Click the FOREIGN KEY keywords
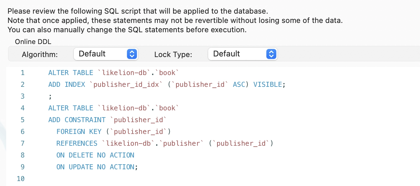Viewport: 420px width, 186px height. (x=79, y=132)
